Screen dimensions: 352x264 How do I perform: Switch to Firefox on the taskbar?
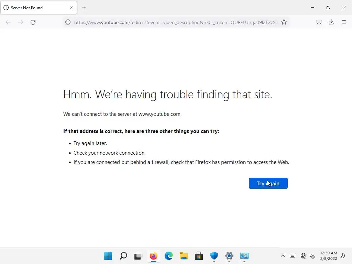(x=154, y=256)
